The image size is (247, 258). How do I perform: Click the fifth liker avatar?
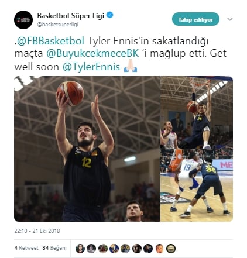[x=125, y=249]
